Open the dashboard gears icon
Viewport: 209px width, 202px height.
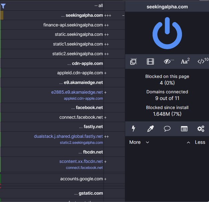tap(201, 129)
